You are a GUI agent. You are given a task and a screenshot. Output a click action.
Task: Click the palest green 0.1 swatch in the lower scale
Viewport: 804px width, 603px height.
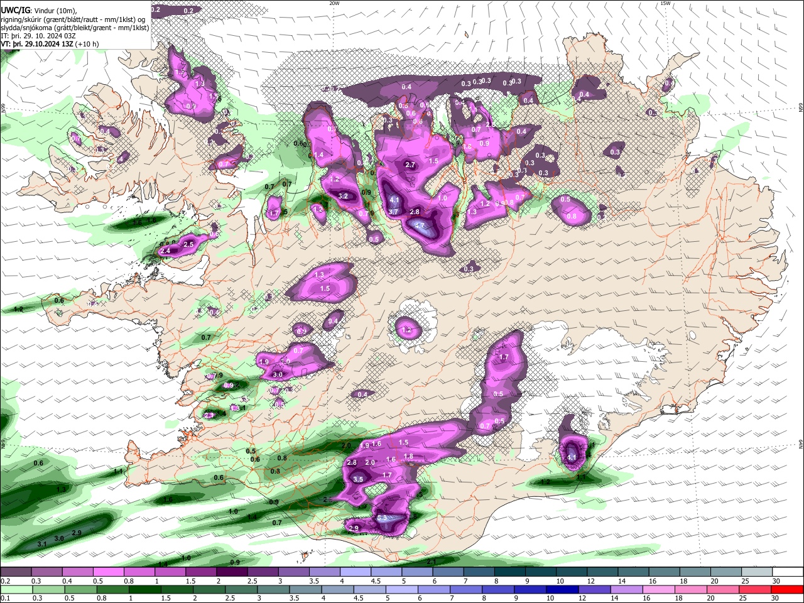point(16,589)
